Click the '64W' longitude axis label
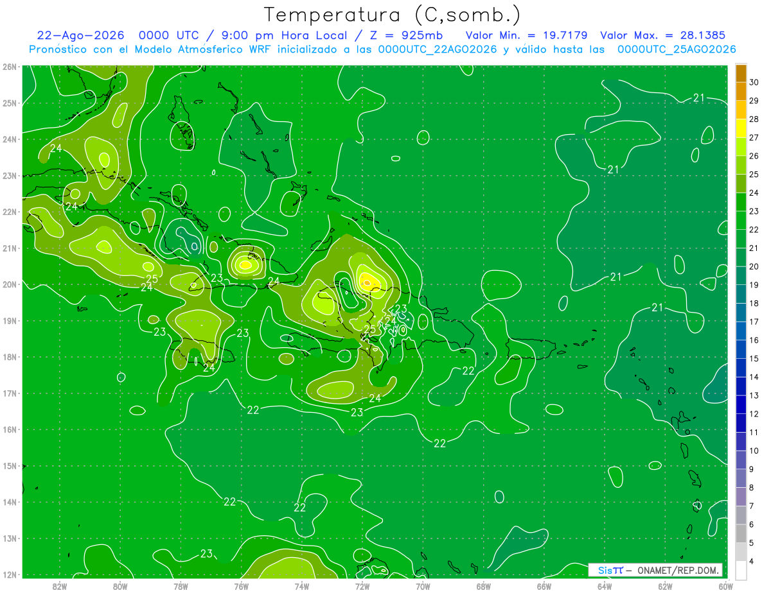The image size is (771, 595). (x=605, y=586)
